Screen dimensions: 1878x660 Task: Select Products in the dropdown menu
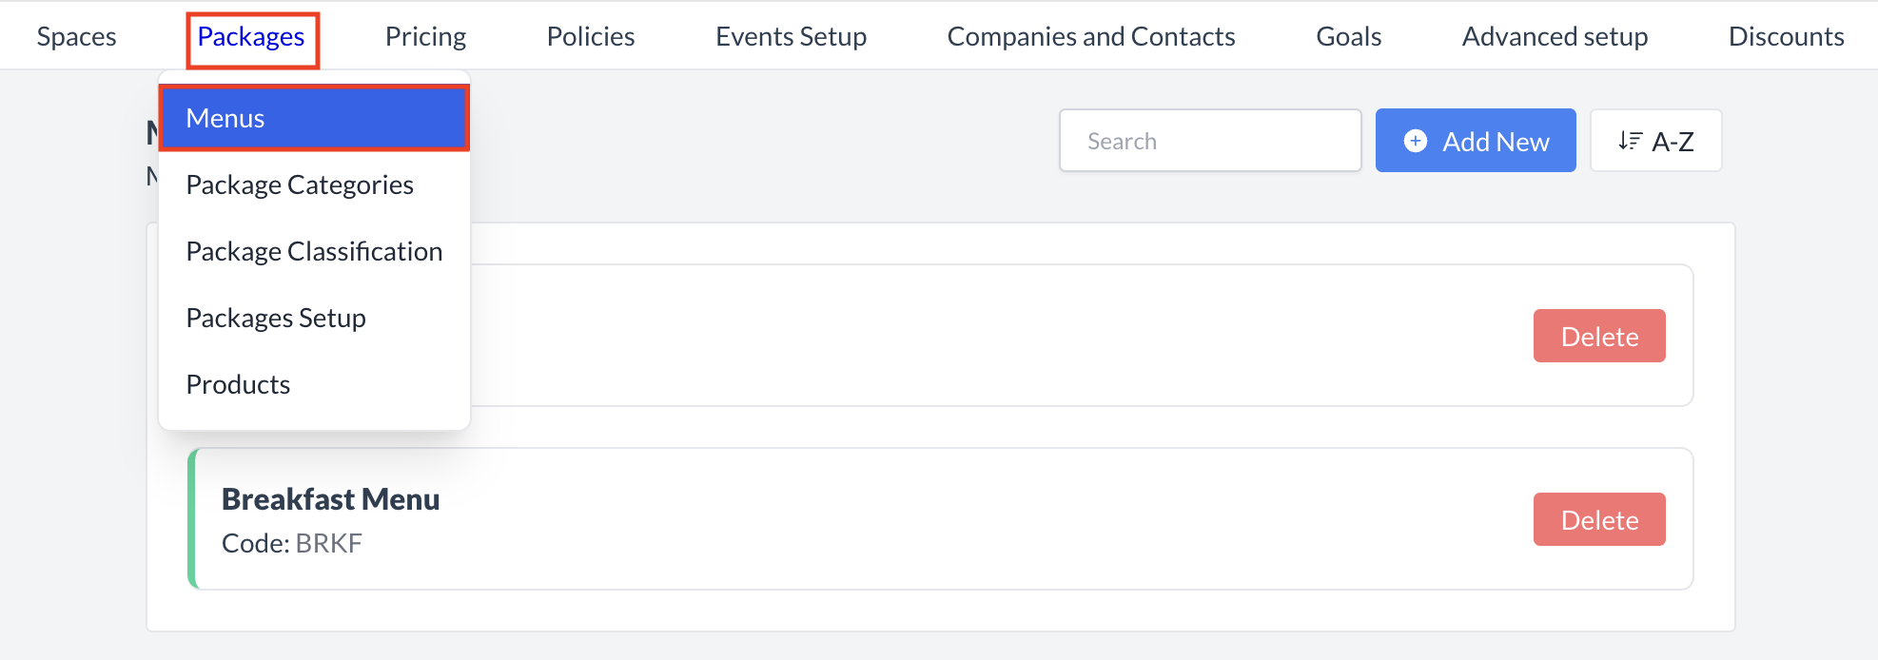(x=238, y=384)
